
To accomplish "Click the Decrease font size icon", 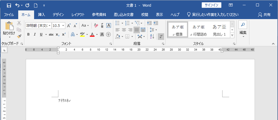I will pyautogui.click(x=75, y=25).
